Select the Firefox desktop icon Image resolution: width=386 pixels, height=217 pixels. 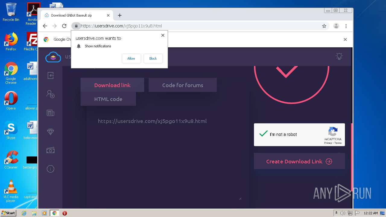[11, 42]
